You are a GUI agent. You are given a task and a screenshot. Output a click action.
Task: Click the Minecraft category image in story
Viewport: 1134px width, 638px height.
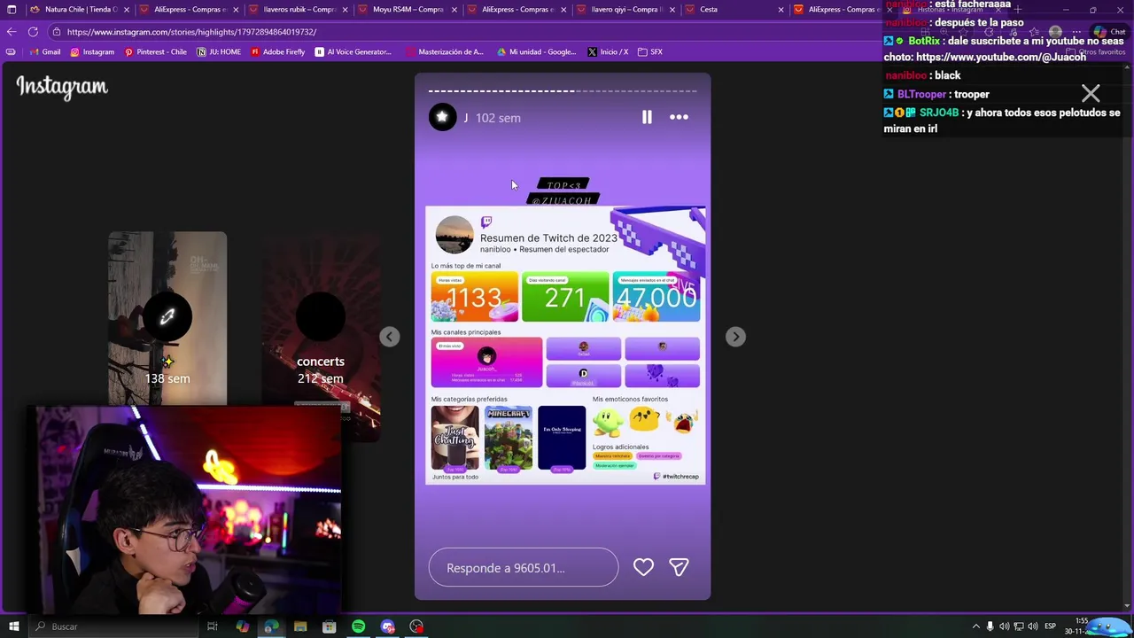tap(508, 439)
